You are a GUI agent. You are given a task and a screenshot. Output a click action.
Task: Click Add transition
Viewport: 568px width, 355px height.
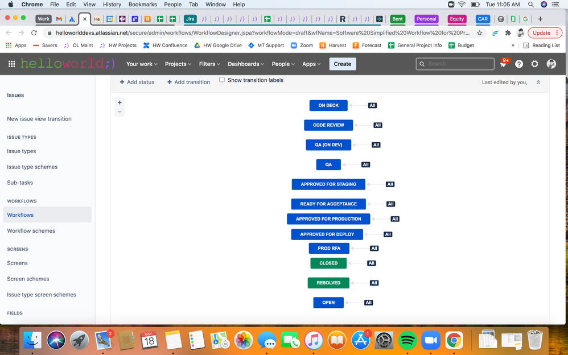pyautogui.click(x=188, y=82)
